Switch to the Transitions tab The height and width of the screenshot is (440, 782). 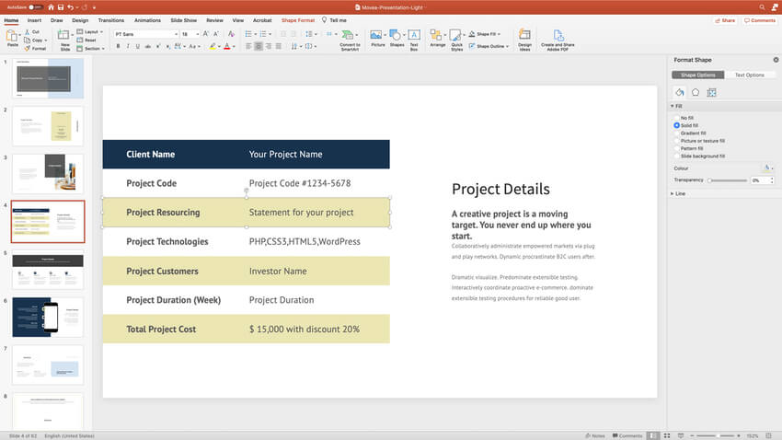[110, 19]
